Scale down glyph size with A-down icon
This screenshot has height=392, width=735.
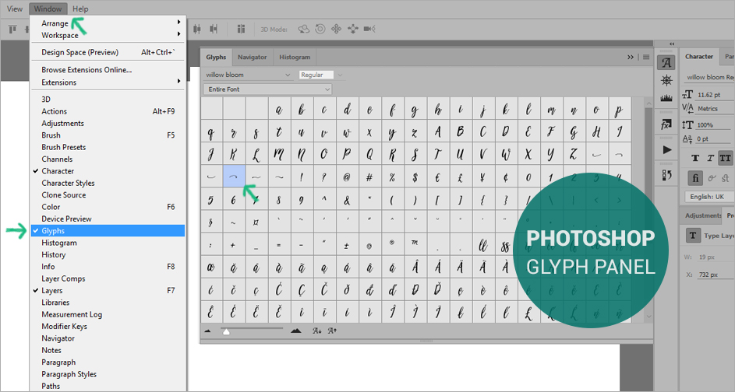pos(317,331)
